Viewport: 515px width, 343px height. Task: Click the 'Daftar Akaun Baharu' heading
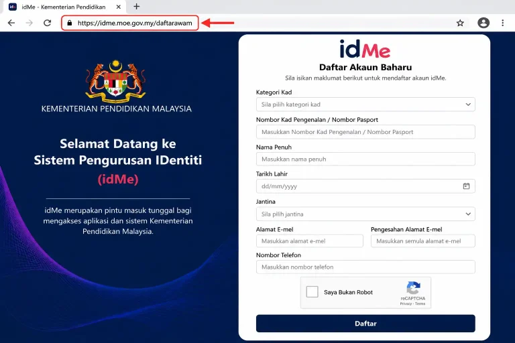coord(365,67)
